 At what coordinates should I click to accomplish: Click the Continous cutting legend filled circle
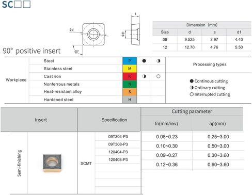point(192,81)
